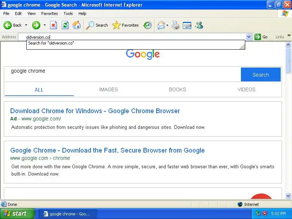The height and width of the screenshot is (219, 292).
Task: Click the Internet Explorer page icon in status bar
Action: (x=3, y=204)
